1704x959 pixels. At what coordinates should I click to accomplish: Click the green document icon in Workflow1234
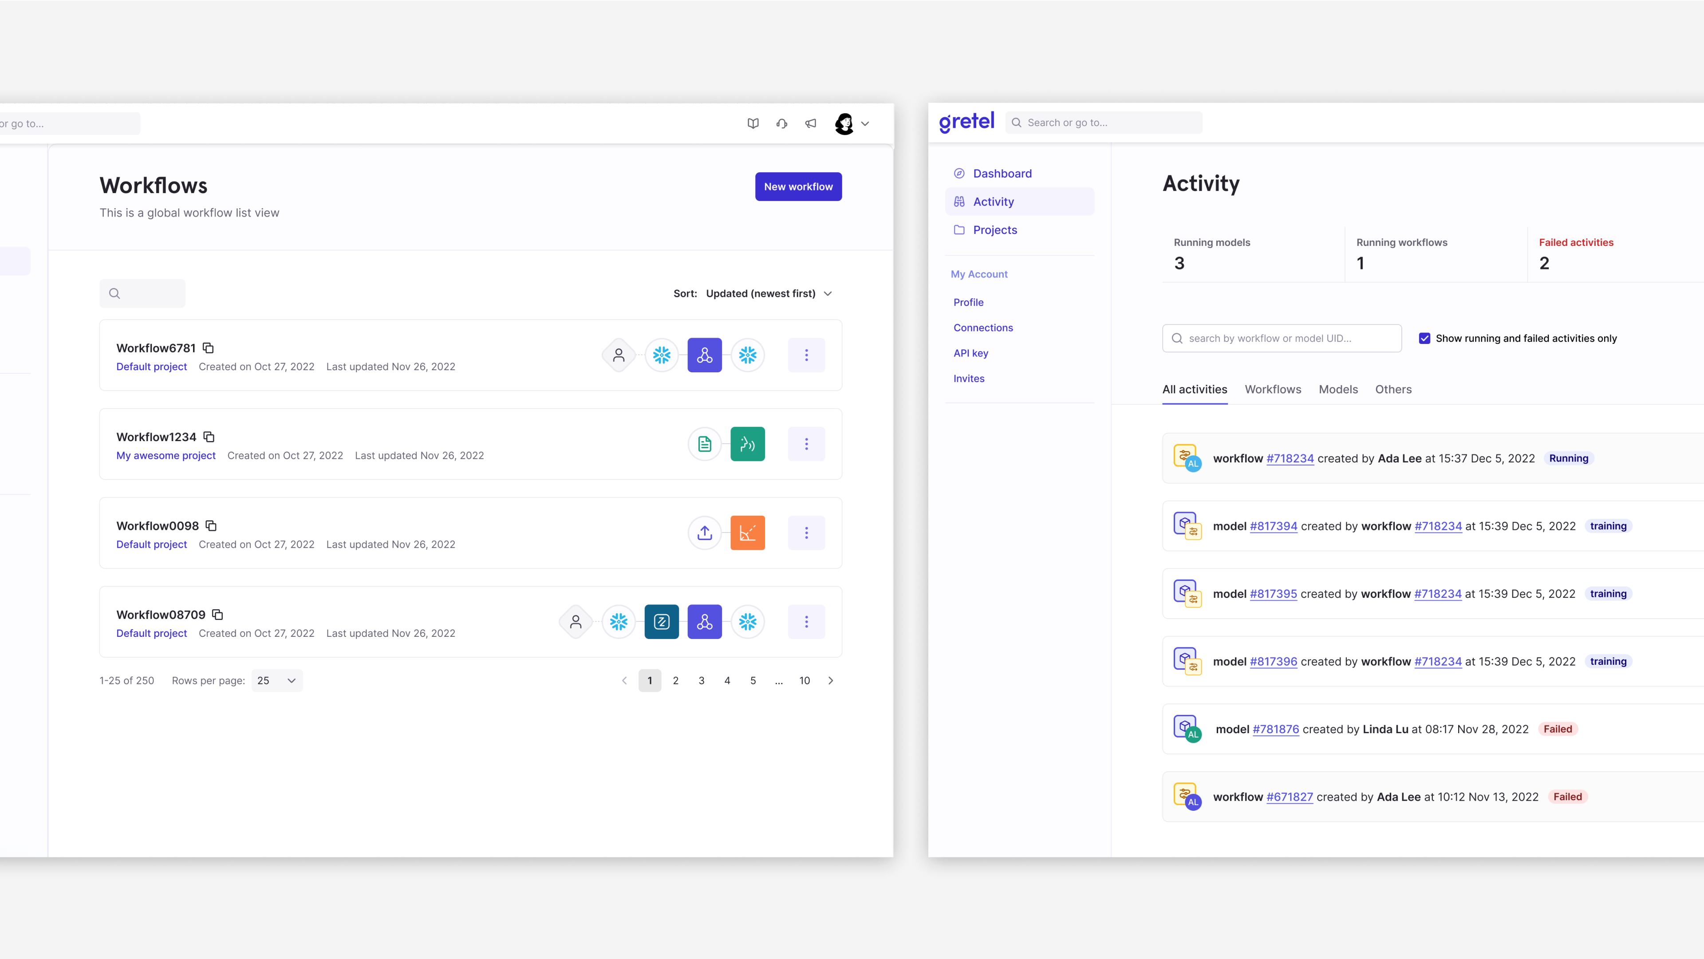pyautogui.click(x=705, y=444)
